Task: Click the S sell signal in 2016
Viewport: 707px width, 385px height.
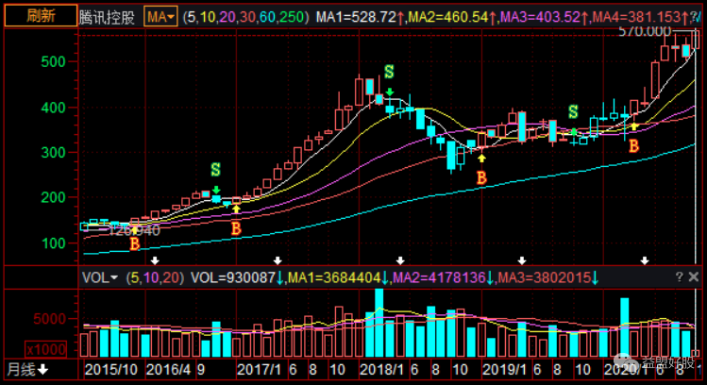Action: 215,170
